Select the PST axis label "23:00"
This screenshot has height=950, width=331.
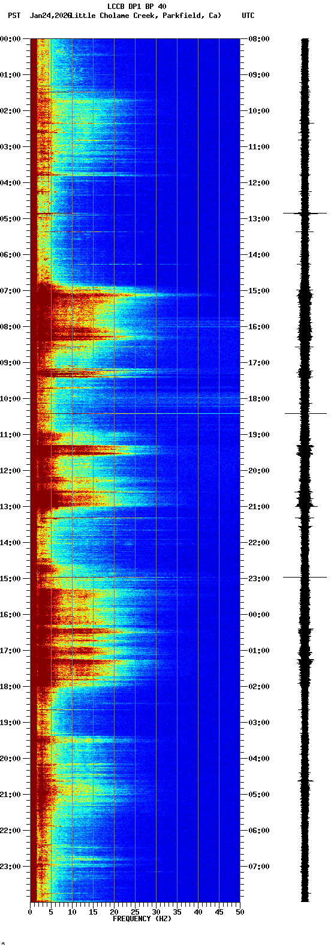(10, 867)
